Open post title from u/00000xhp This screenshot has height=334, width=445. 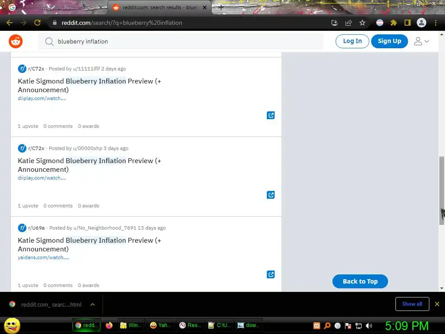(90, 165)
